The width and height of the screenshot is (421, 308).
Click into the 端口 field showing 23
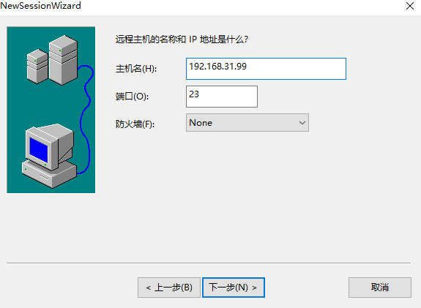(222, 97)
